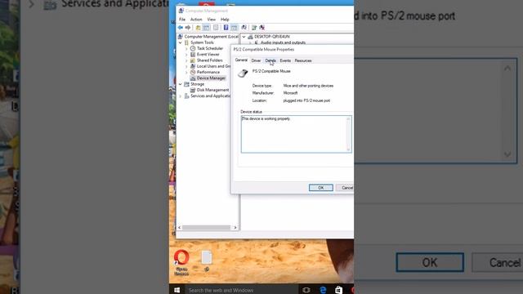
Task: Click the Disk Management tree icon
Action: (x=193, y=90)
